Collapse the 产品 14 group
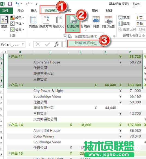This screenshot has width=146, height=159. pos(10,125)
